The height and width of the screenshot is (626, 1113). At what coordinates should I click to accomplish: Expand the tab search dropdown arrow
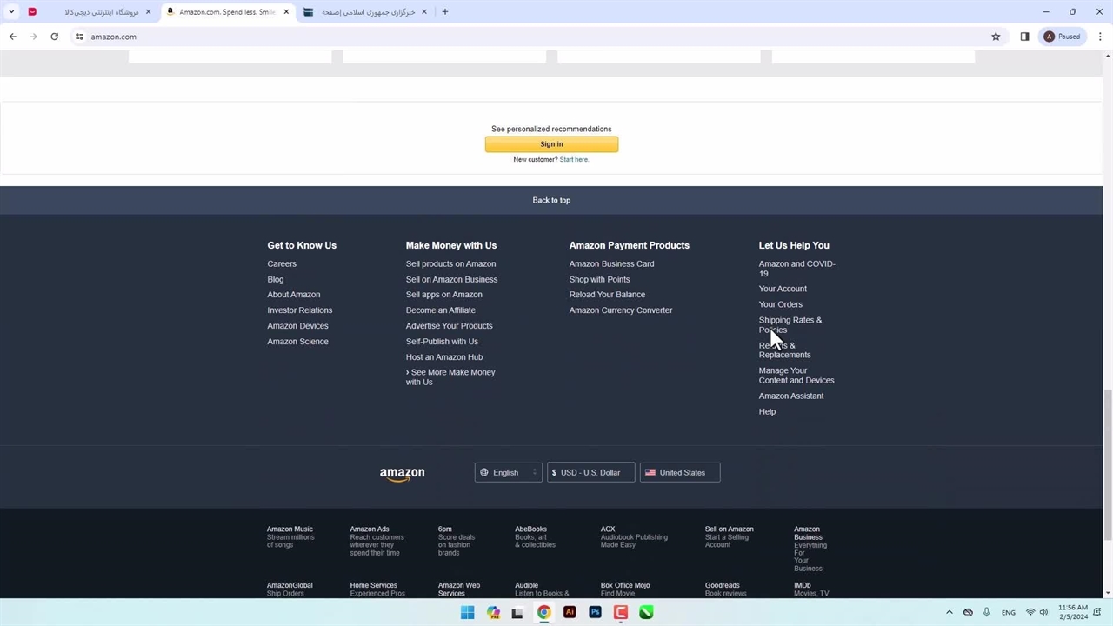click(x=11, y=12)
